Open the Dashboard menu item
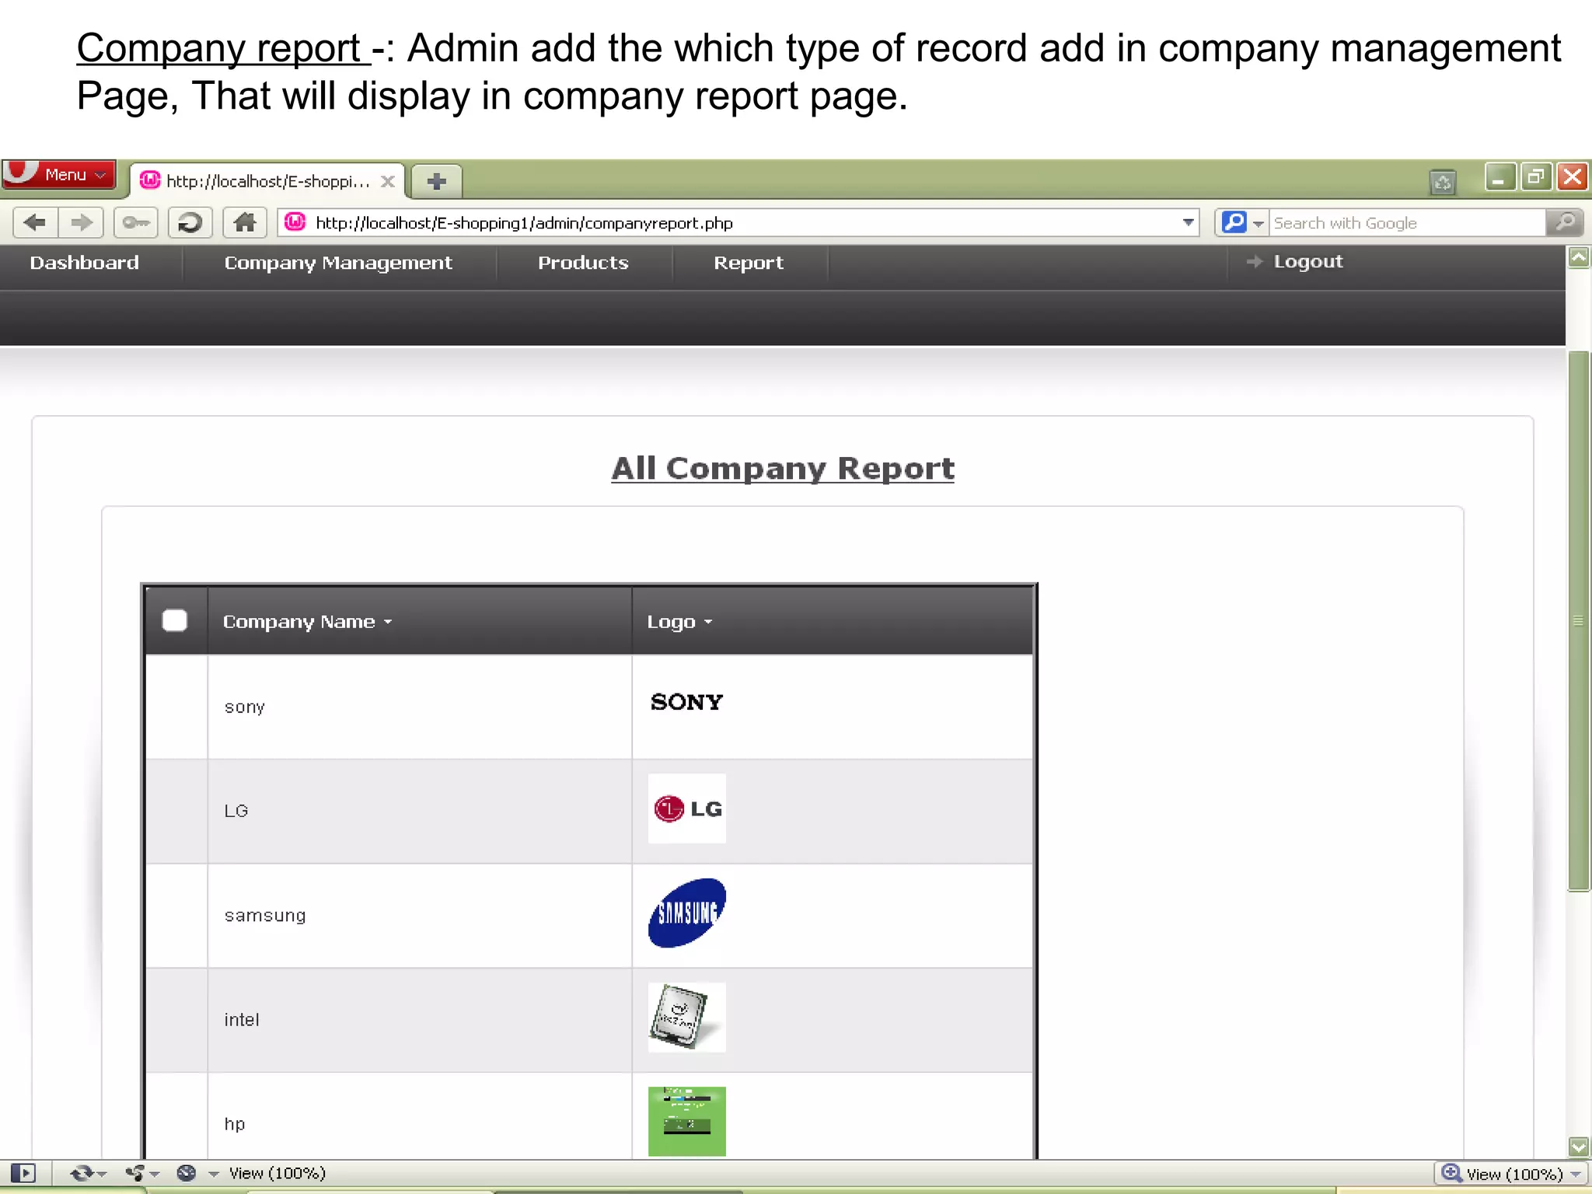Viewport: 1592px width, 1194px height. click(84, 263)
